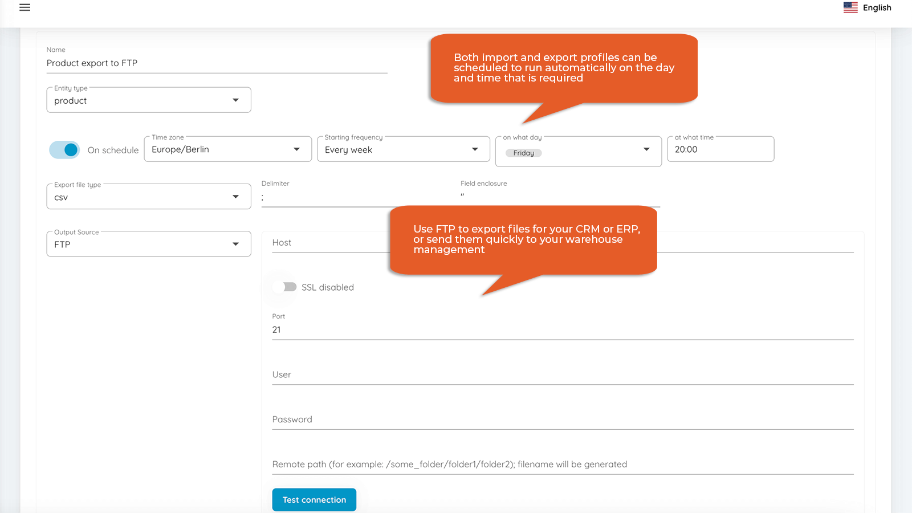Open the hamburger navigation menu
The image size is (912, 513).
tap(25, 7)
